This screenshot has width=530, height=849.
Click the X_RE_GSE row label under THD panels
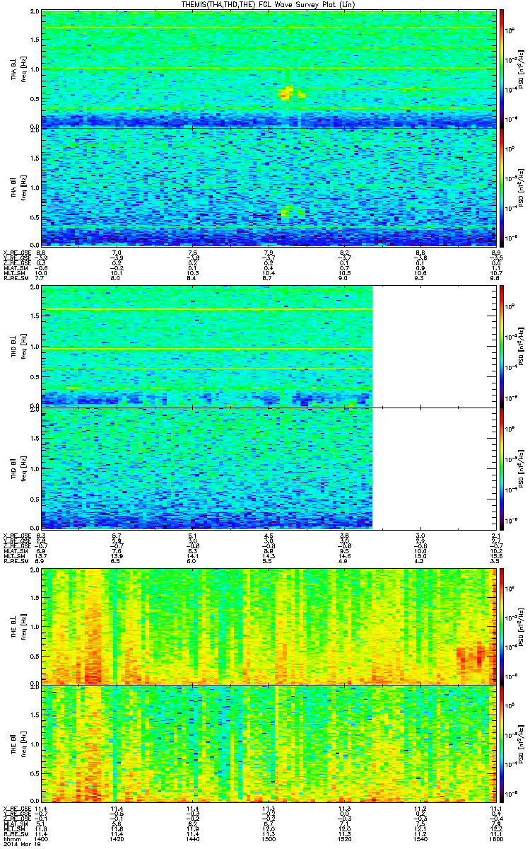point(17,536)
